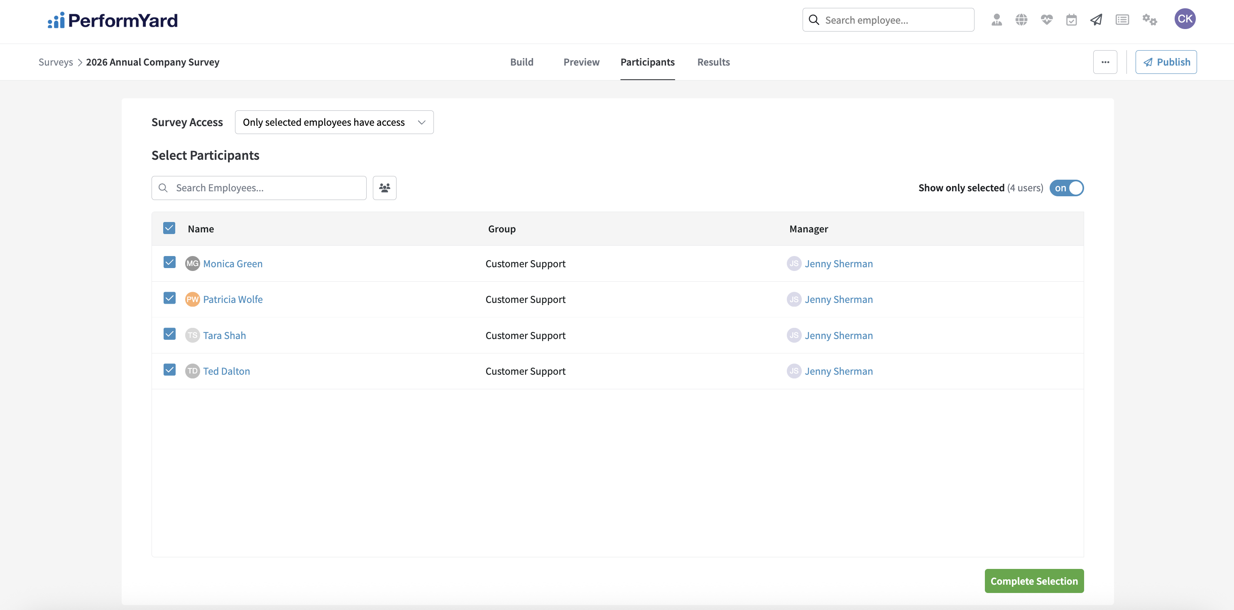1234x610 pixels.
Task: Click the person-in-suit icon in header
Action: click(x=997, y=20)
